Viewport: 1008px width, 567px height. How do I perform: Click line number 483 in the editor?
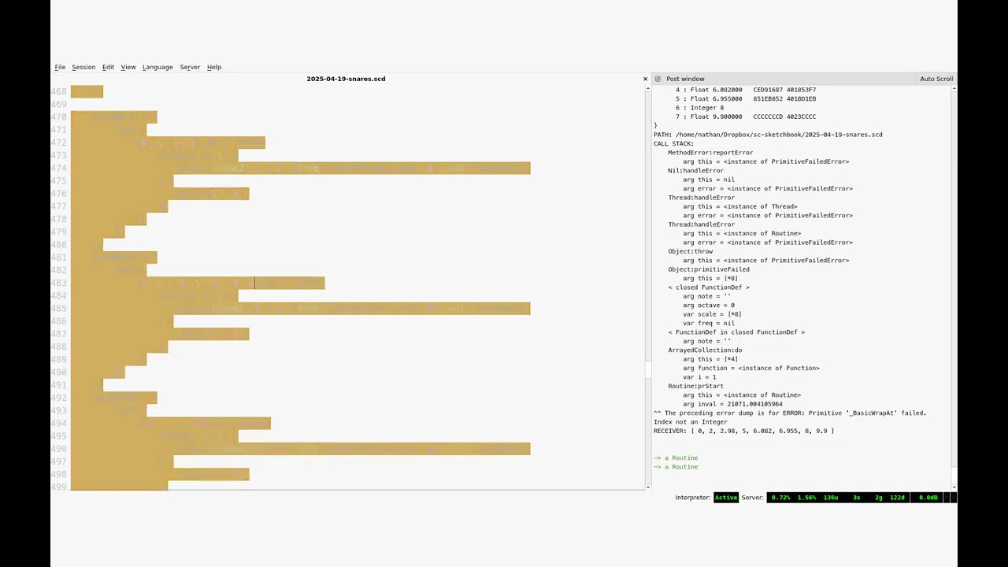[x=59, y=283]
